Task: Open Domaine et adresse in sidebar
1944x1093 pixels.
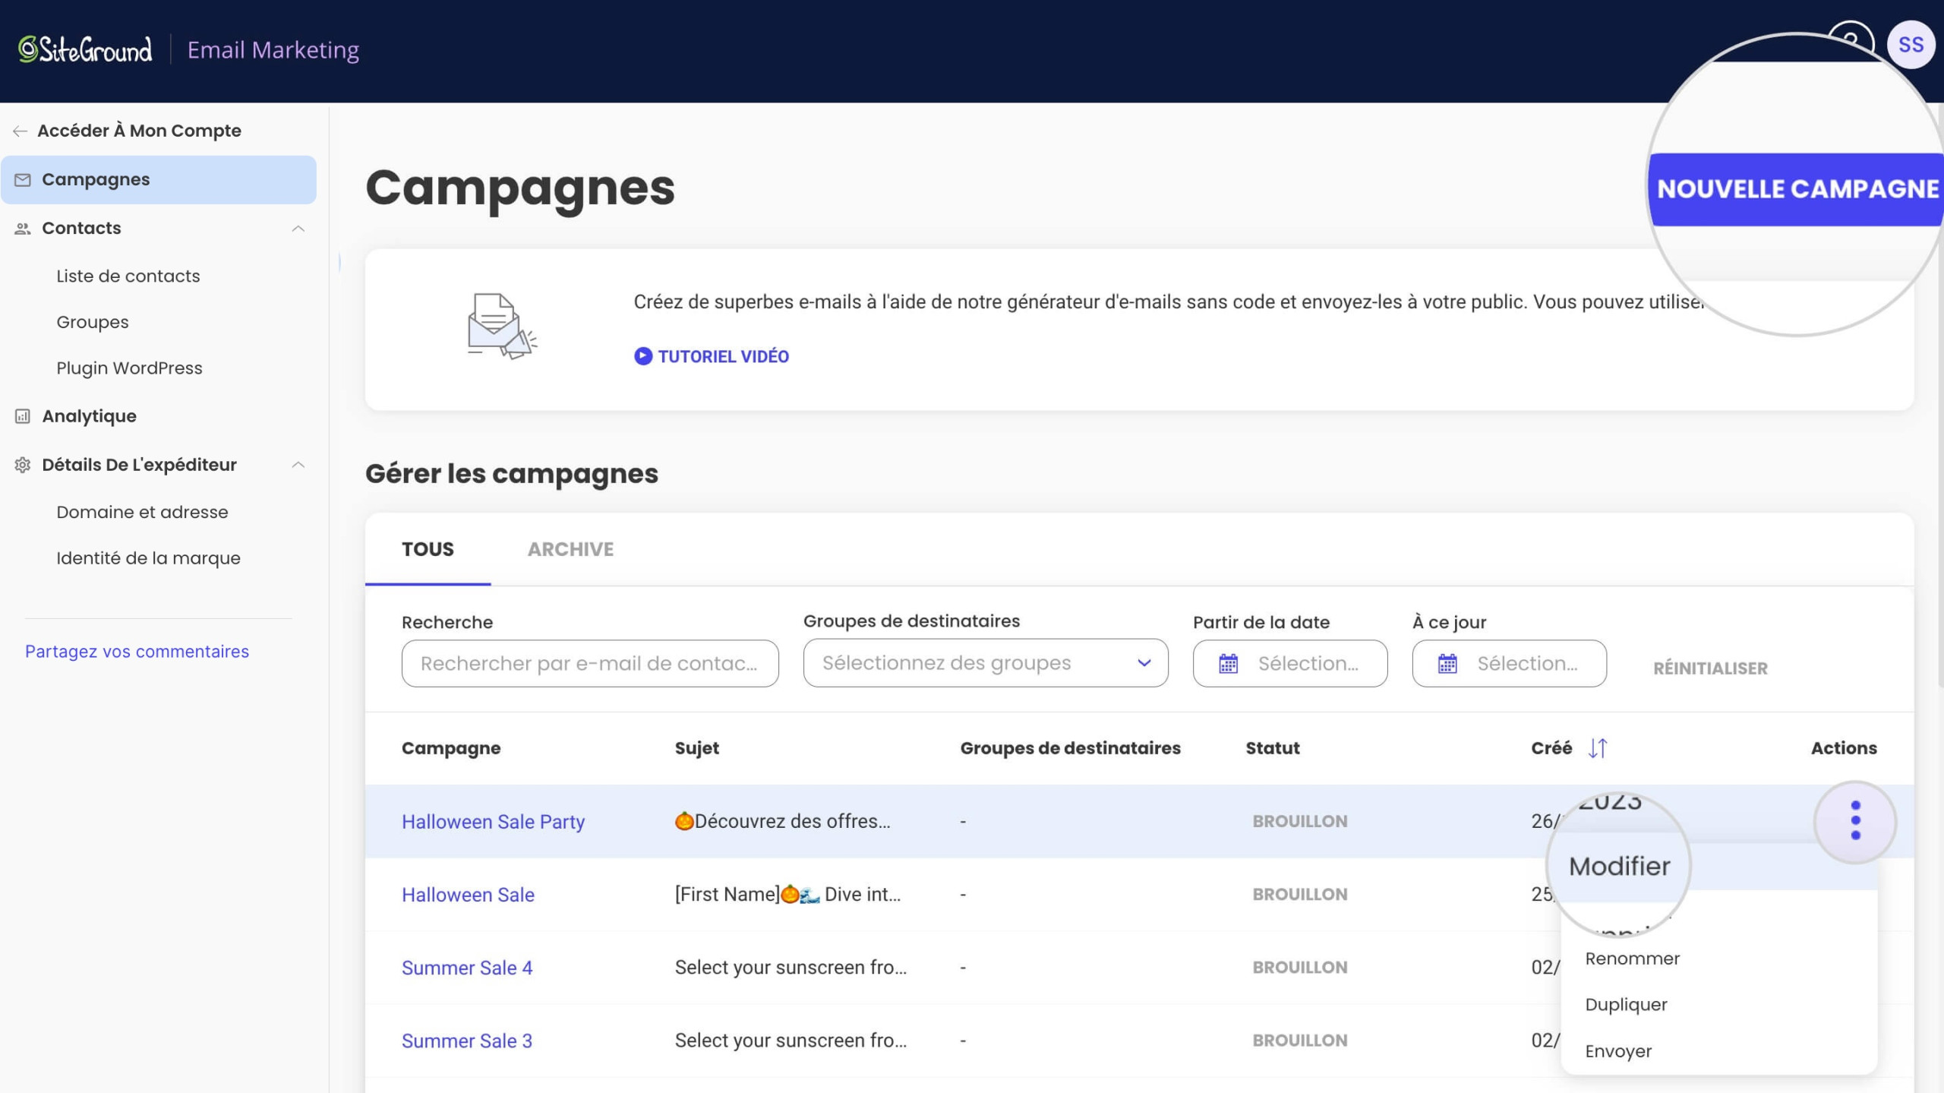Action: tap(142, 512)
